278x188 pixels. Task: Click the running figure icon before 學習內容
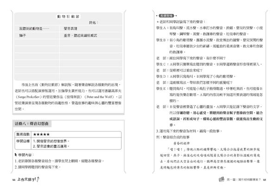coord(16,155)
